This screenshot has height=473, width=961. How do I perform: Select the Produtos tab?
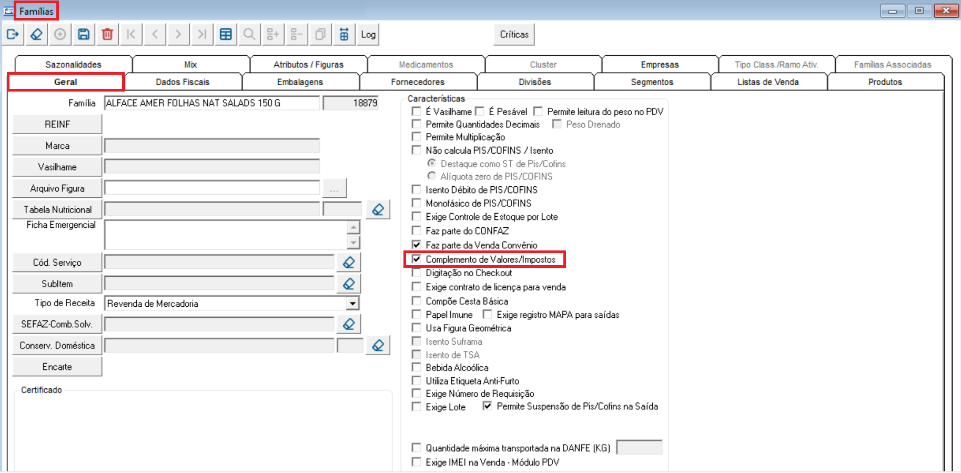pyautogui.click(x=885, y=82)
